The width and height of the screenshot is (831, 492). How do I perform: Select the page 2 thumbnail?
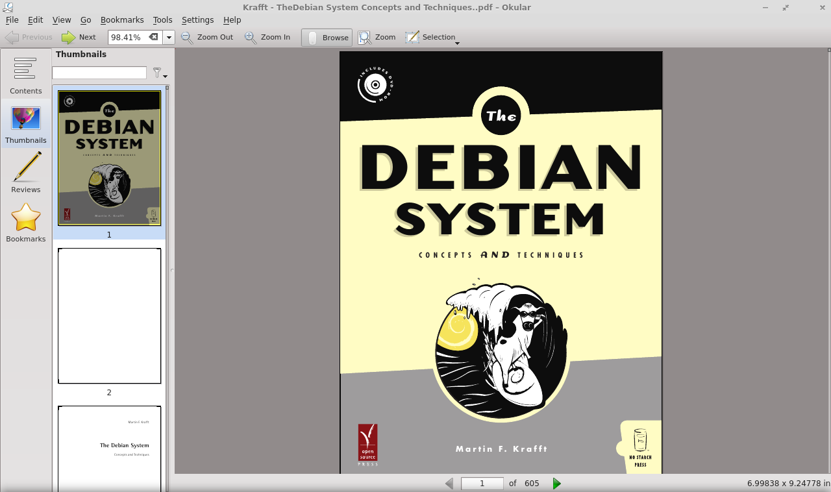click(108, 315)
